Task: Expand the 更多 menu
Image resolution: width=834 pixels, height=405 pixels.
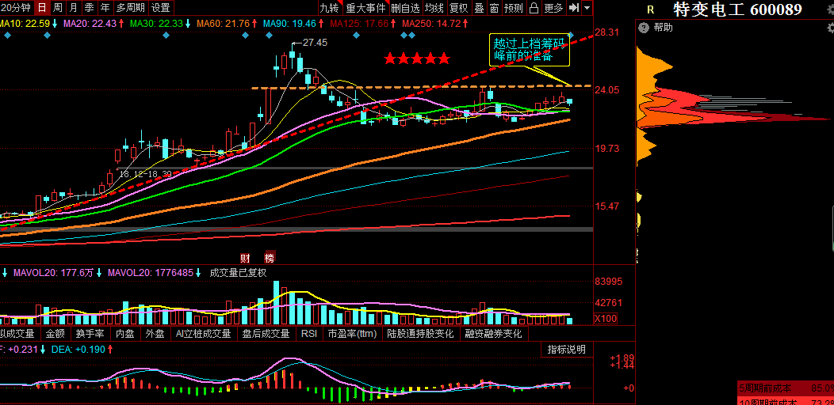Action: click(x=553, y=7)
